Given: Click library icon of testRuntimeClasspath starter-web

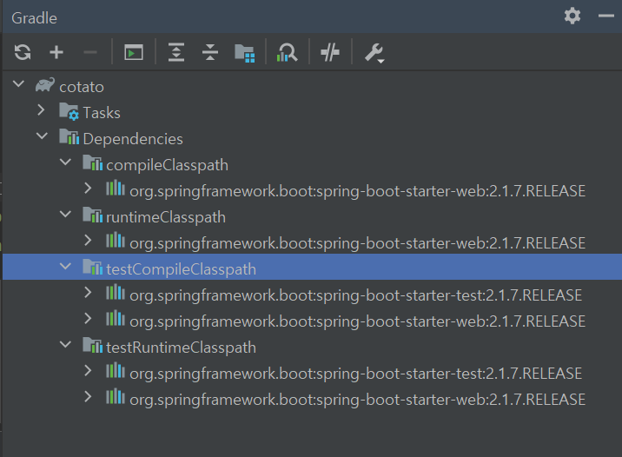Looking at the screenshot, I should click(x=116, y=396).
